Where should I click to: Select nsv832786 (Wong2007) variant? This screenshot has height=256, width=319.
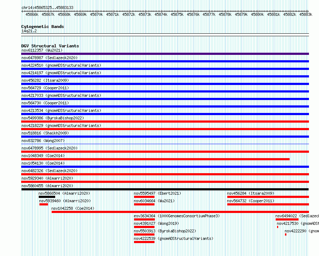point(43,141)
